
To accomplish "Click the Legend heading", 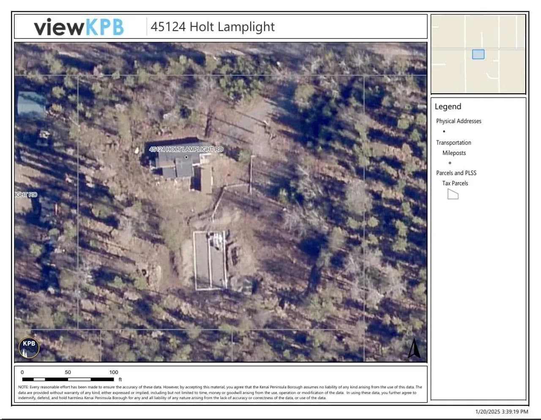I will pos(448,106).
